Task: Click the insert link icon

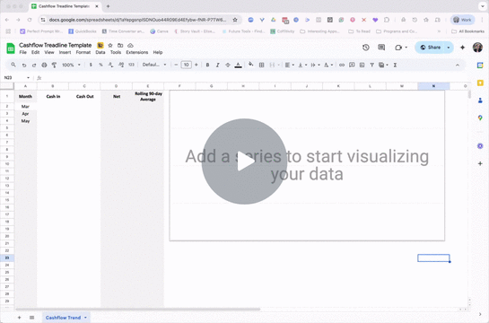Action: tap(342, 65)
